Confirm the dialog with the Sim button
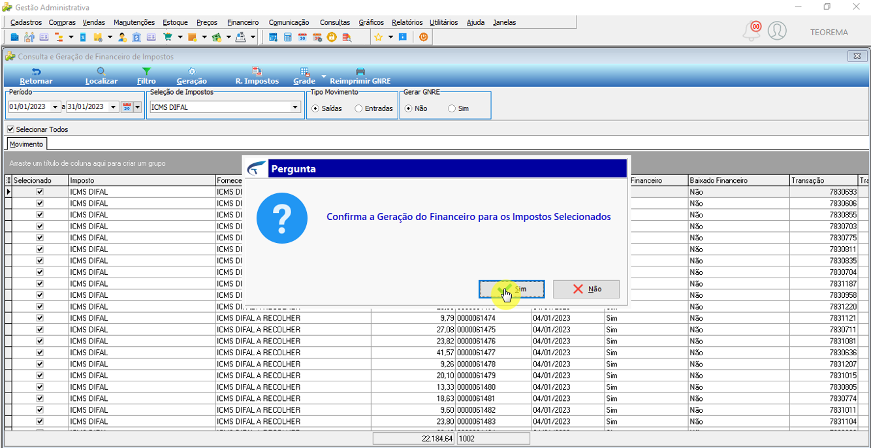This screenshot has width=871, height=448. coord(512,289)
